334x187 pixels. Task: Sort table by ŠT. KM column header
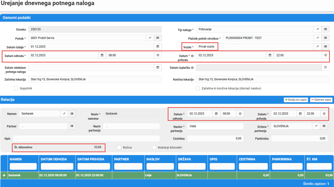point(312,159)
